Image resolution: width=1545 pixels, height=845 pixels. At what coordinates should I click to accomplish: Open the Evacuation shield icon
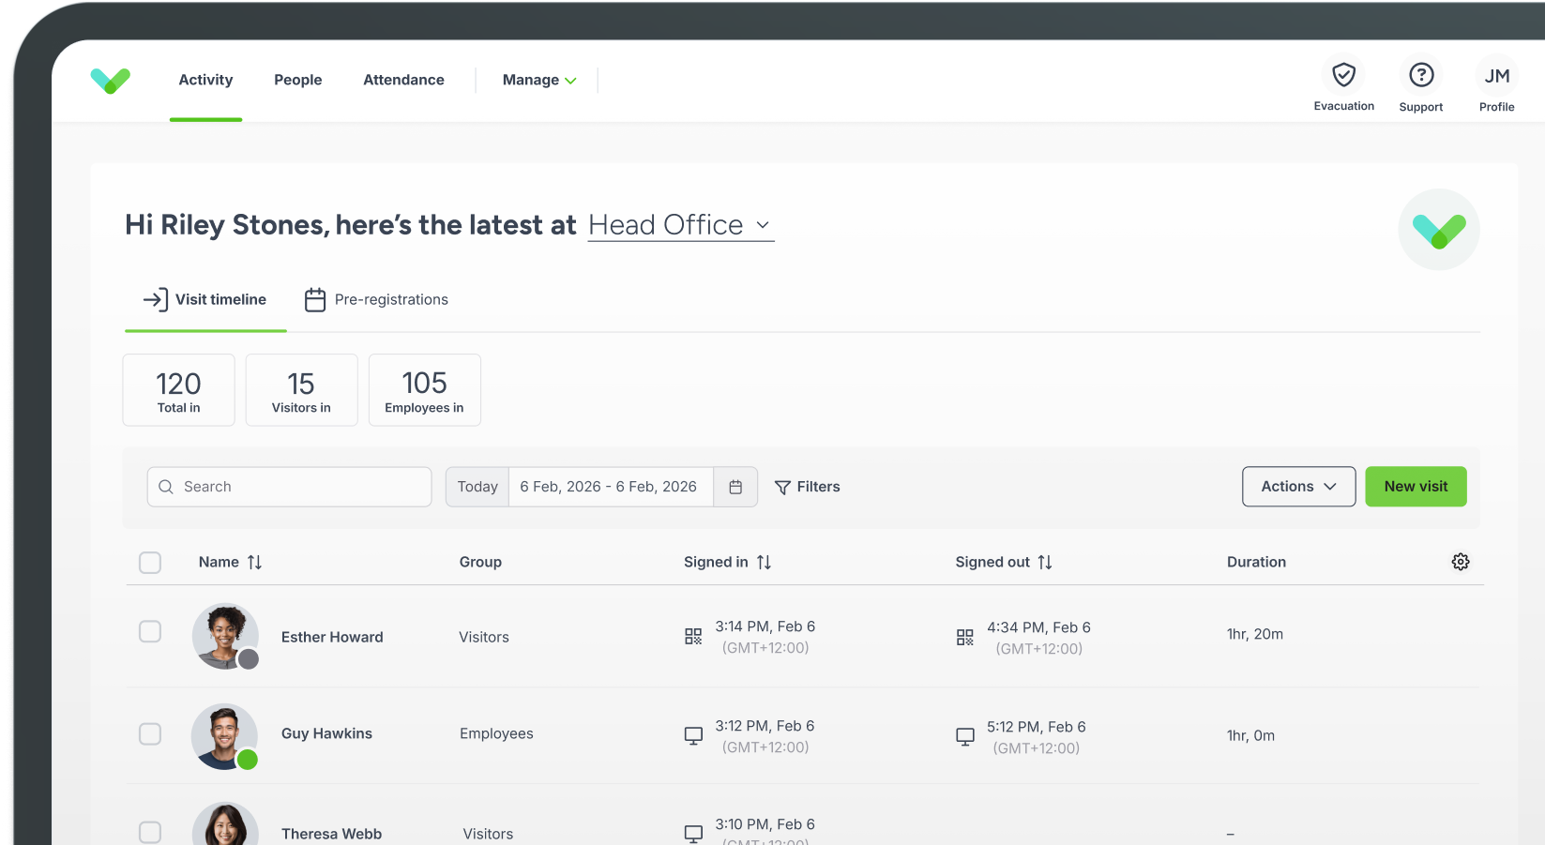coord(1343,75)
